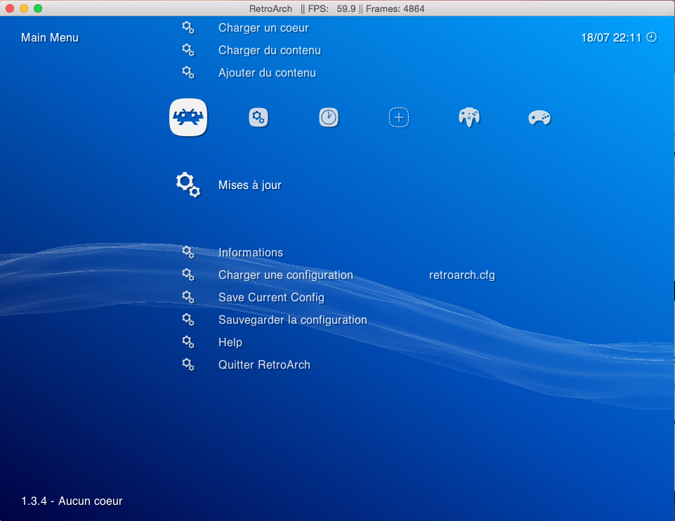Select the RetroArch main menu invader icon

[x=188, y=117]
